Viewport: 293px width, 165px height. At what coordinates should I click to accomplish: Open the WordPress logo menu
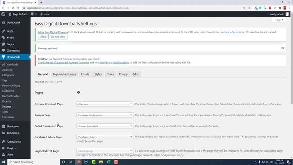point(3,14)
